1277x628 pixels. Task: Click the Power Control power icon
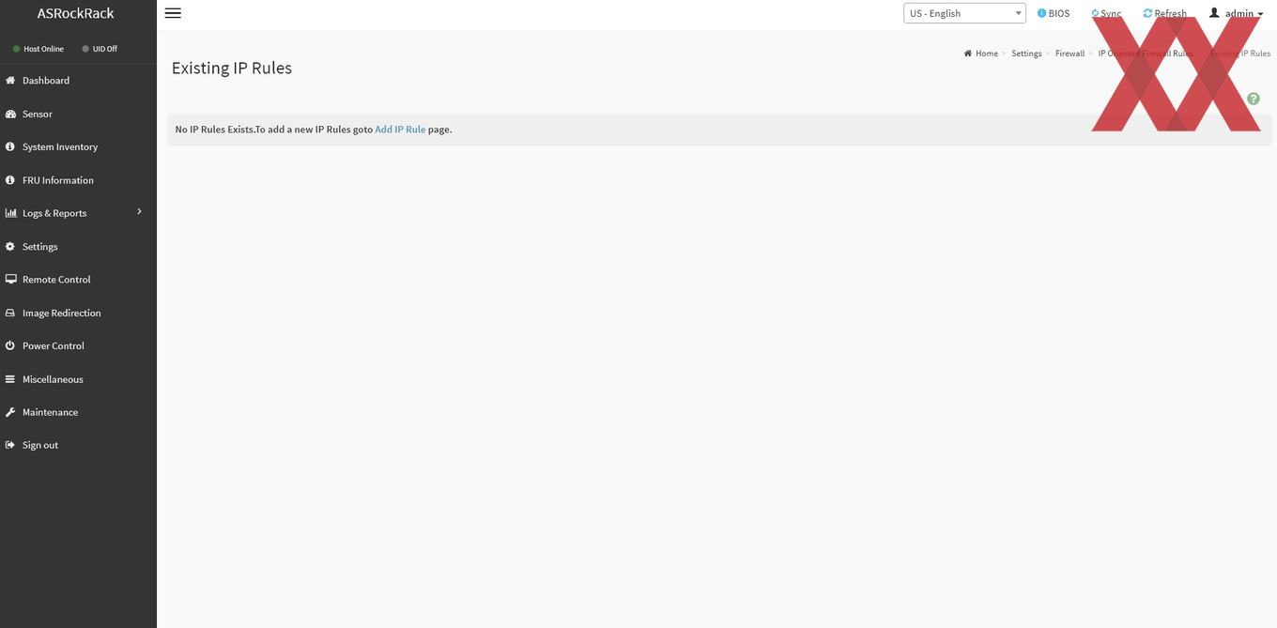pos(10,345)
